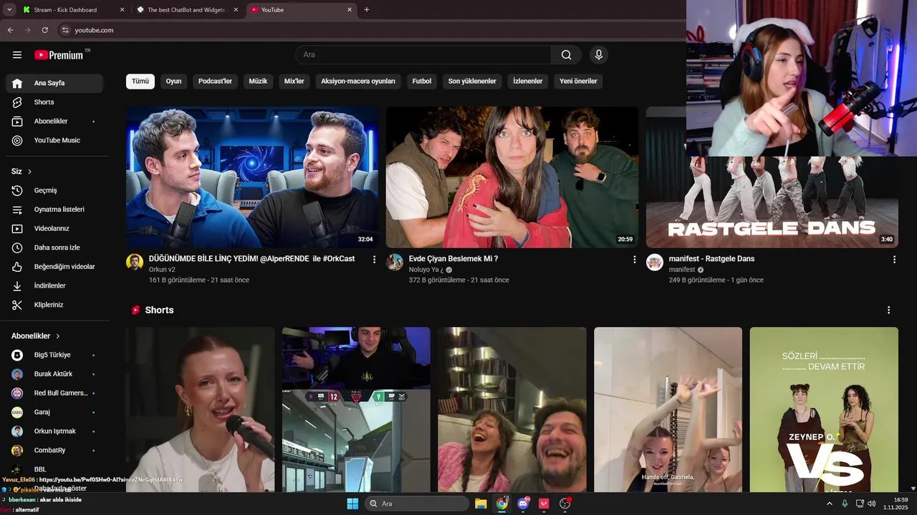917x515 pixels.
Task: Open Orkun Işıtmak subscription
Action: 54,431
